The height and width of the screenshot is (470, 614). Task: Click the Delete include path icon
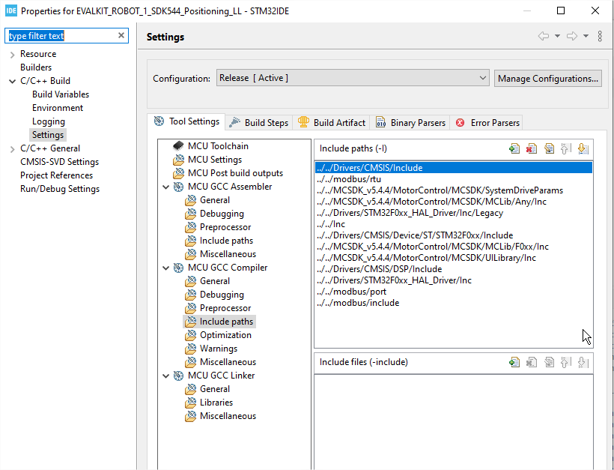532,148
